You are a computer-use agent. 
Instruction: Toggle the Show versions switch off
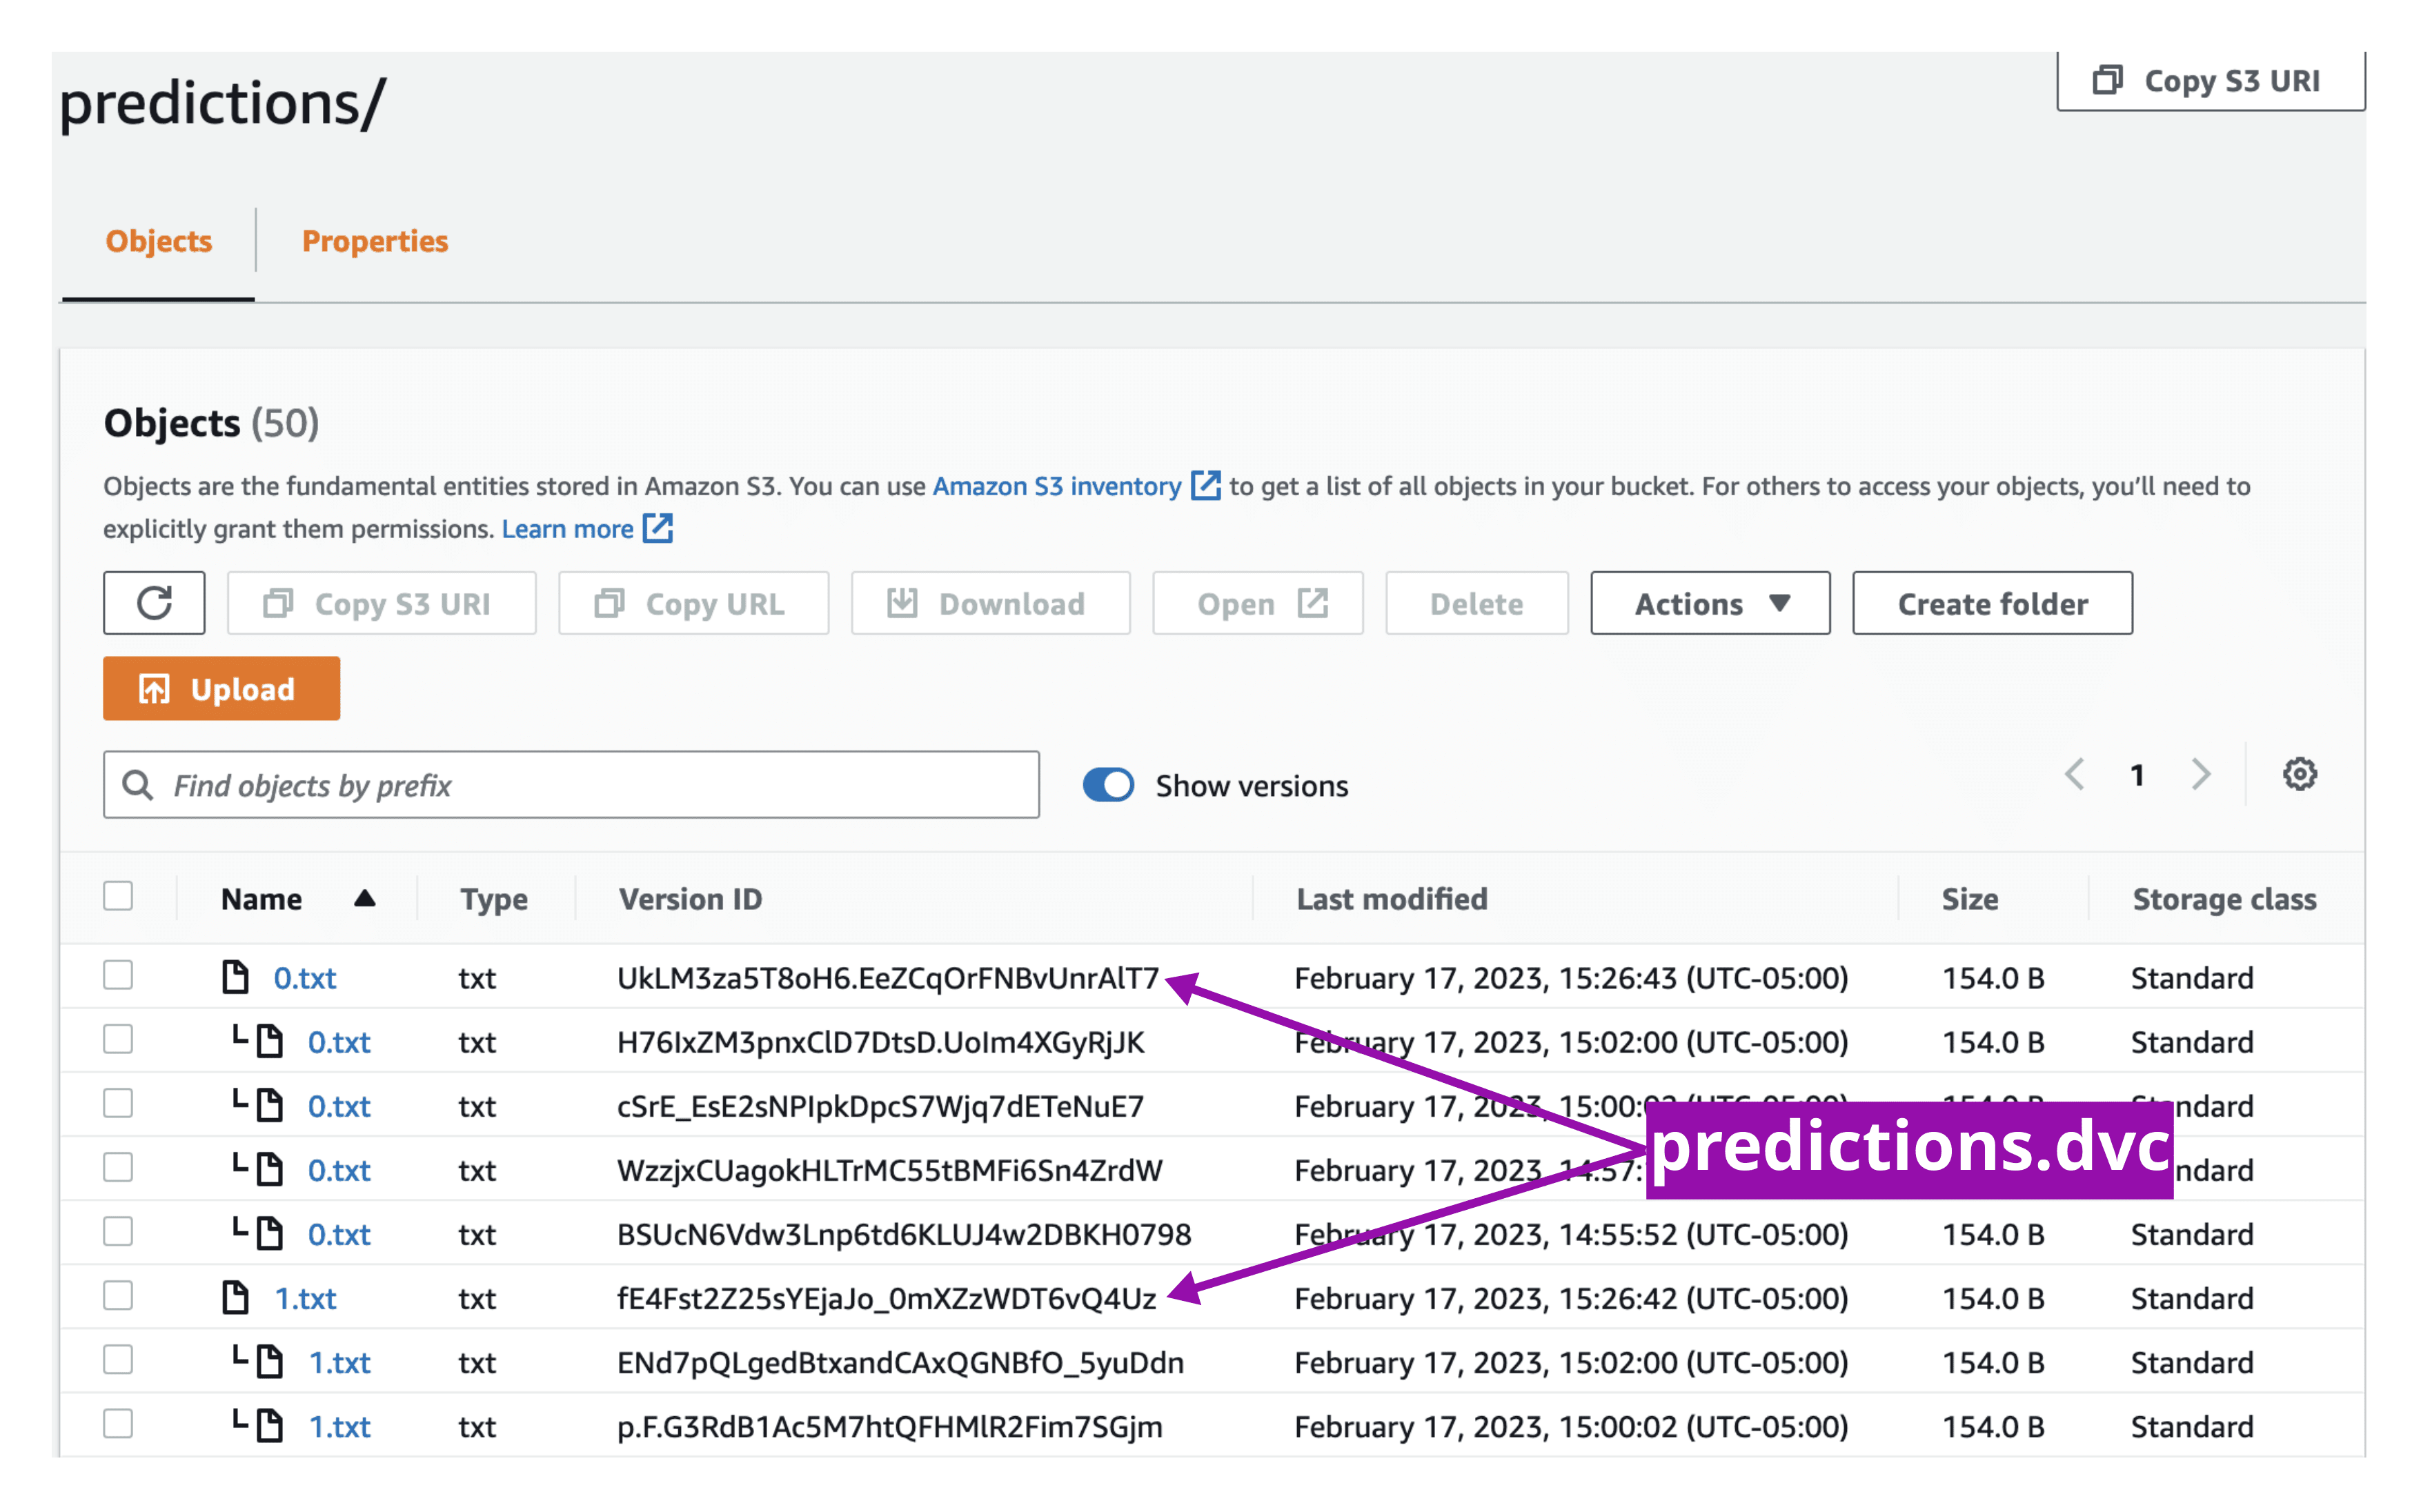pos(1108,785)
